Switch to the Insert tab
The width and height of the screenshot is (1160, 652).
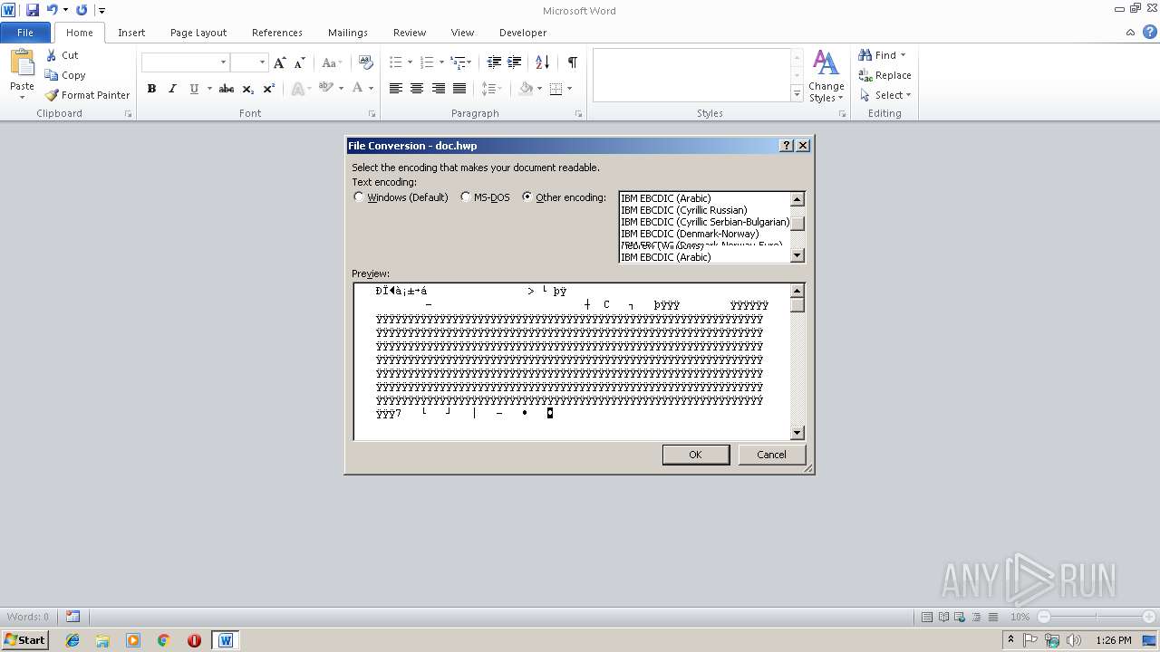(131, 33)
